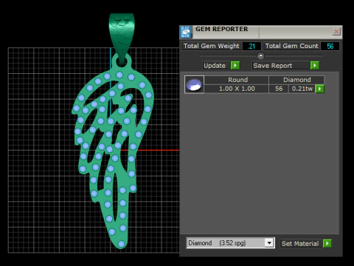Click the green arrow at the end of the Diamond row
354x266 pixels.
(x=319, y=89)
